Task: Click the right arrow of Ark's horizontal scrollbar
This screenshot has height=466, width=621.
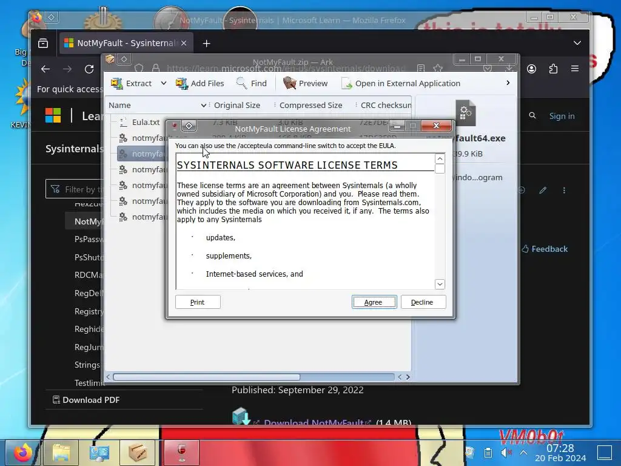Action: click(x=408, y=377)
